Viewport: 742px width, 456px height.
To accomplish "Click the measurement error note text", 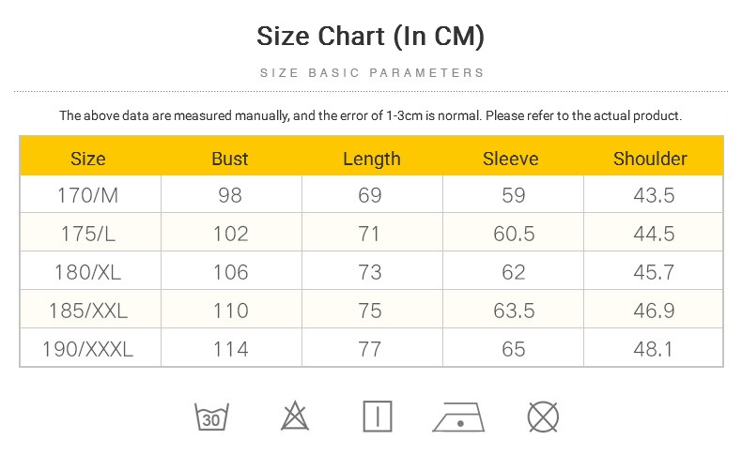I will pyautogui.click(x=370, y=115).
